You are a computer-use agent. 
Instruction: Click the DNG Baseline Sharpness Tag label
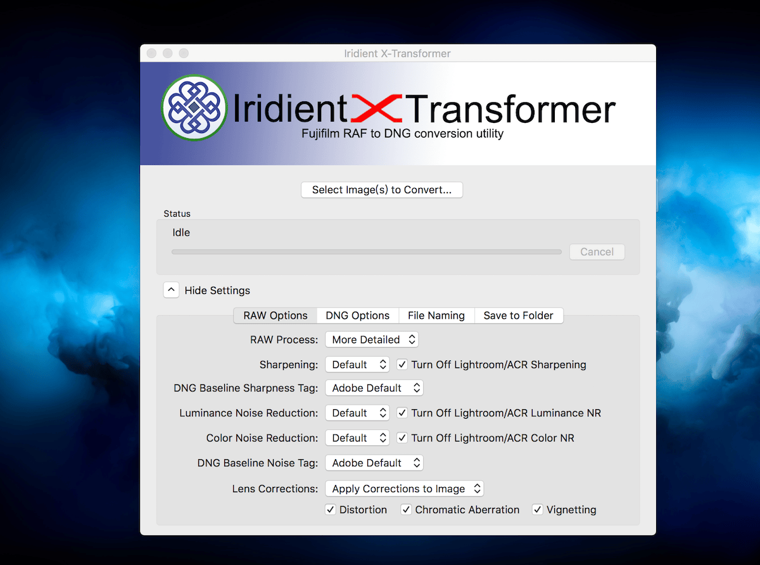click(246, 388)
